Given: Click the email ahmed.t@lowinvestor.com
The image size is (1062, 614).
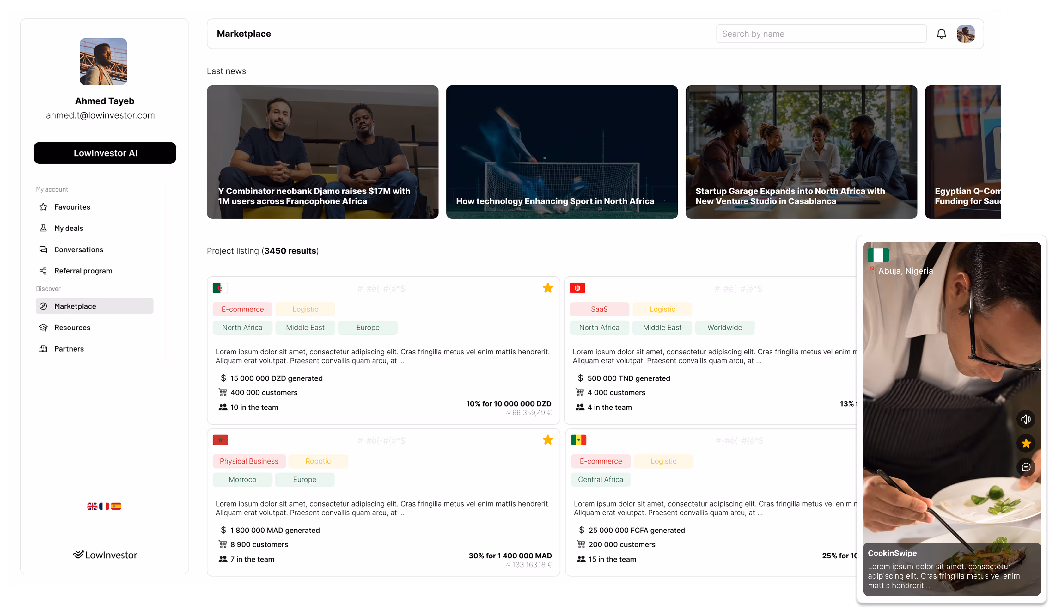Looking at the screenshot, I should [100, 115].
